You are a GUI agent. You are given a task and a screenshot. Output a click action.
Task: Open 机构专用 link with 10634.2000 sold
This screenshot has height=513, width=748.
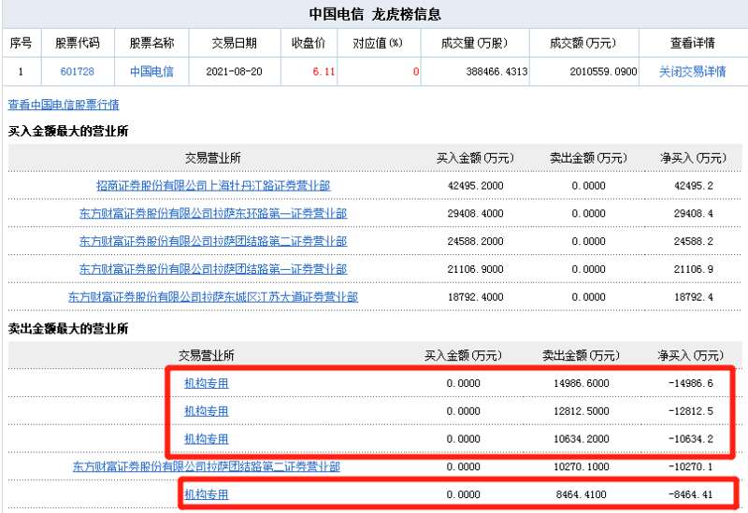(x=207, y=438)
